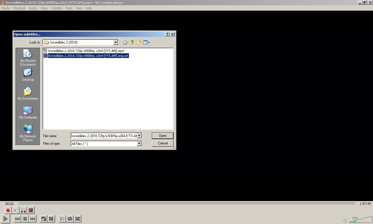Go to My Documents in places bar
This screenshot has width=373, height=224.
pos(28,94)
